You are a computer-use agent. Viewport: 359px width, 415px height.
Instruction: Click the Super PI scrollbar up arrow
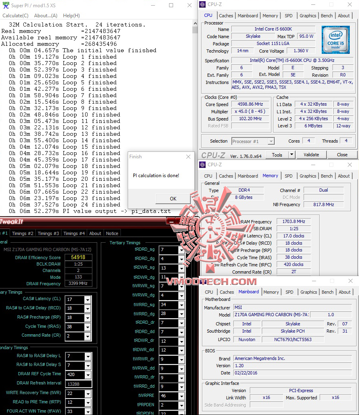(x=195, y=23)
